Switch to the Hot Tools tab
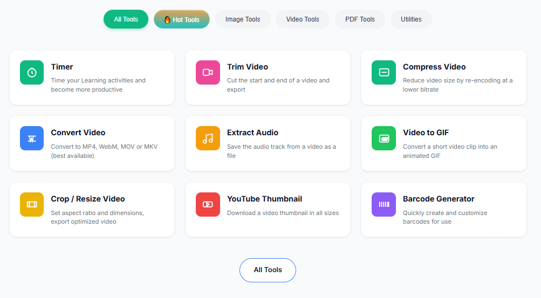Image resolution: width=541 pixels, height=298 pixels. click(x=181, y=19)
